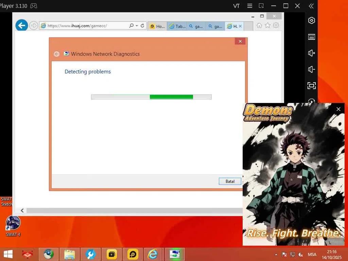
Task: Collapse sidebar with double chevron icon
Action: pyautogui.click(x=311, y=6)
